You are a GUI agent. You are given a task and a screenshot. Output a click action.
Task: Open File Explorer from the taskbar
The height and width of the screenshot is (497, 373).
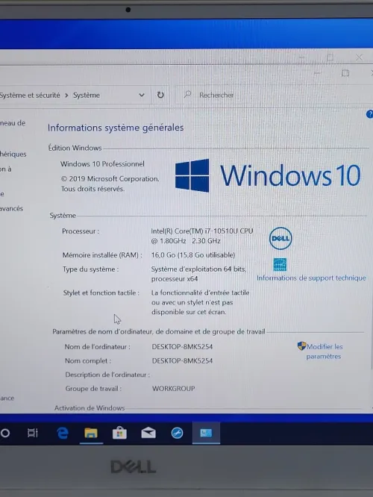91,433
